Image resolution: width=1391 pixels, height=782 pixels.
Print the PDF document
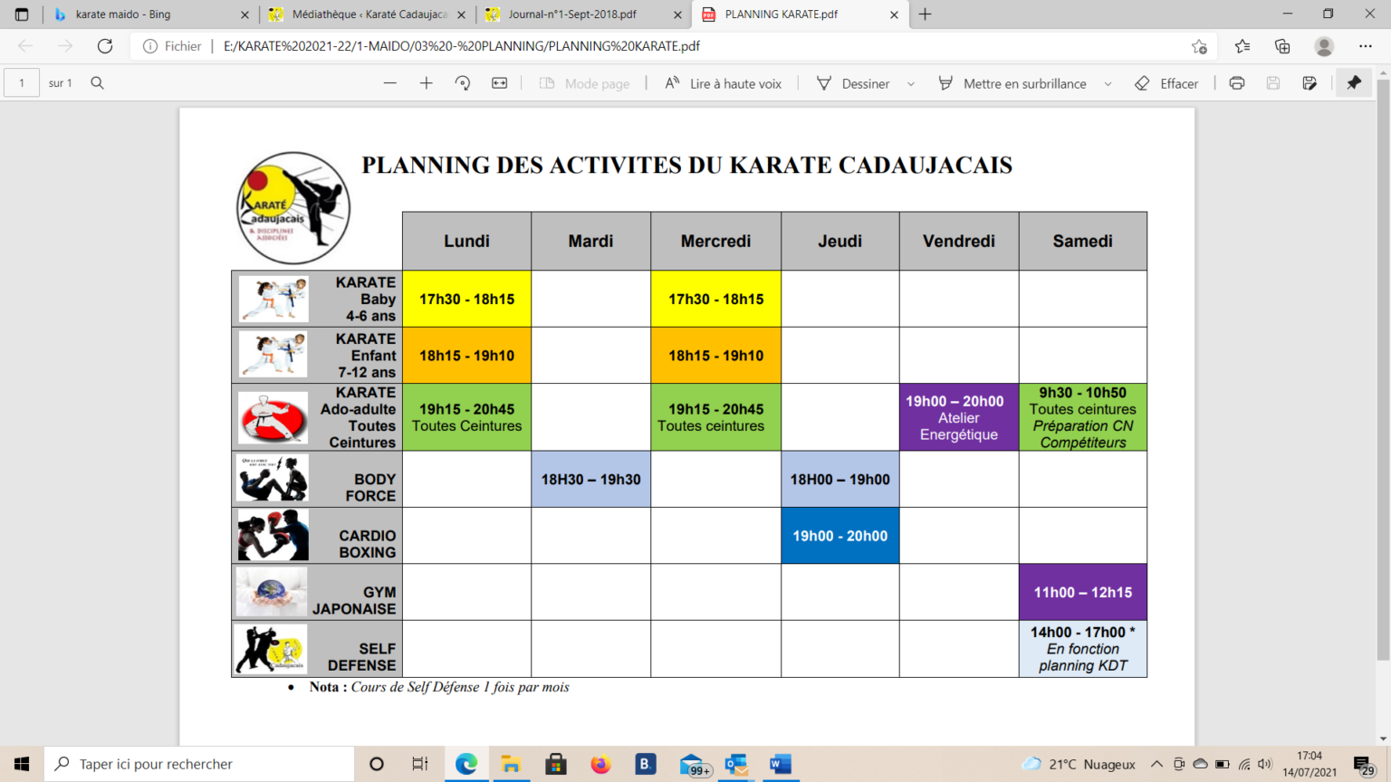(x=1237, y=83)
